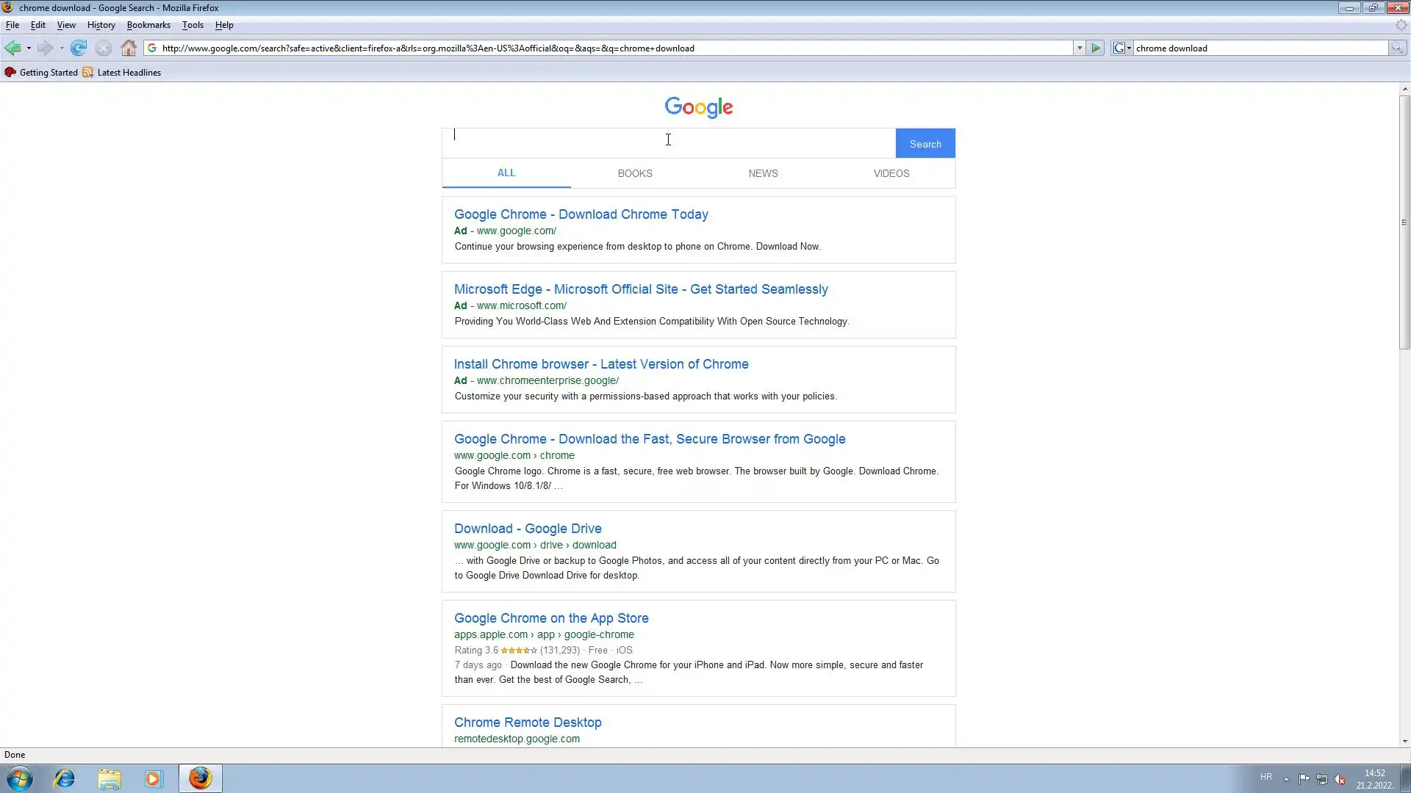Click the Back navigation arrow
This screenshot has width=1411, height=793.
12,48
